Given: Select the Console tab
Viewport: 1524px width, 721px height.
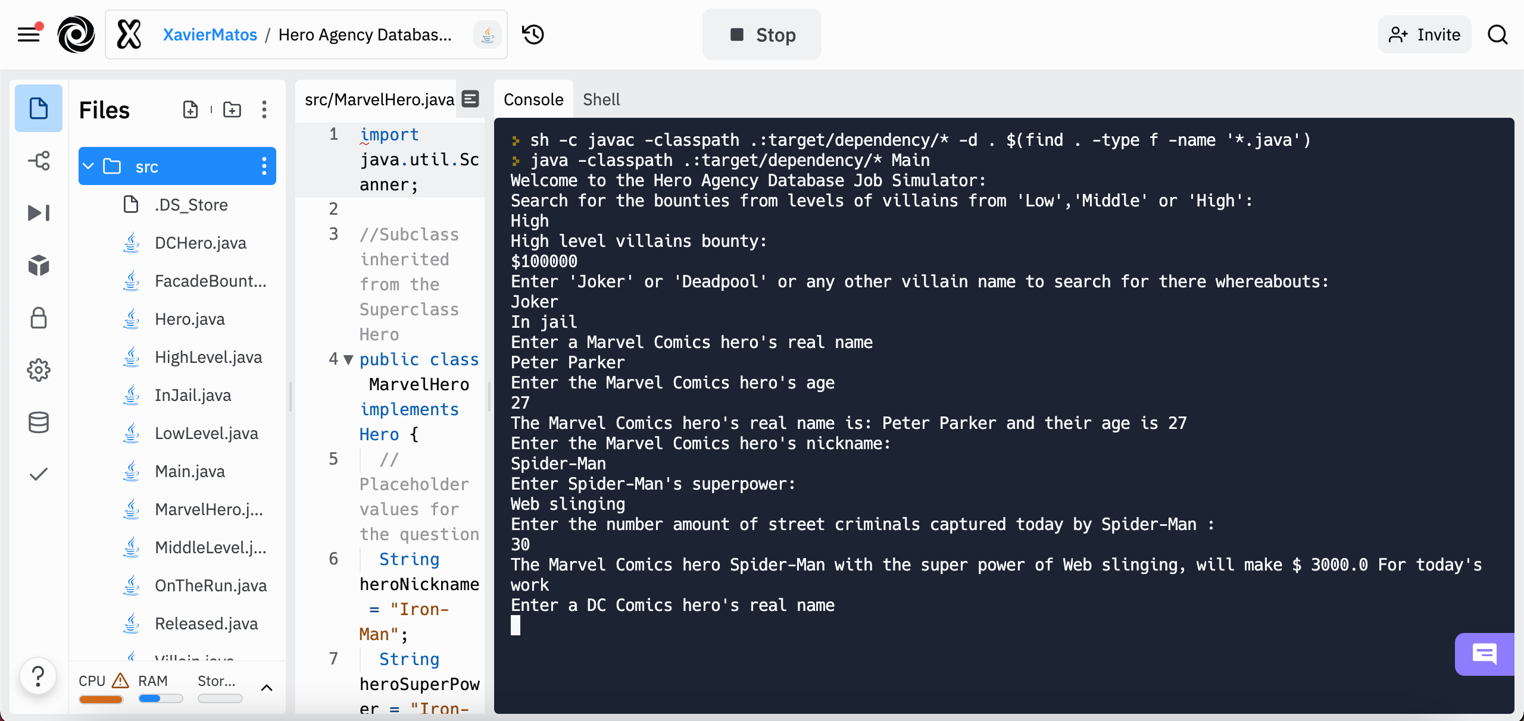Looking at the screenshot, I should click(x=533, y=98).
